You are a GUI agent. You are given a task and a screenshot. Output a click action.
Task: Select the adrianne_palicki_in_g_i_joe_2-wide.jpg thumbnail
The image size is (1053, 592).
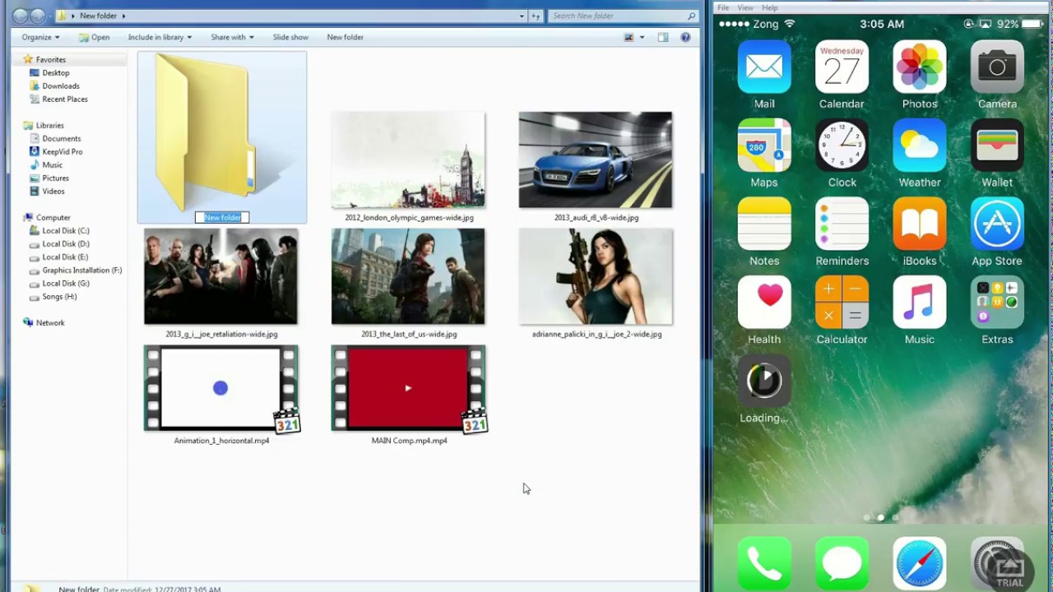tap(596, 276)
